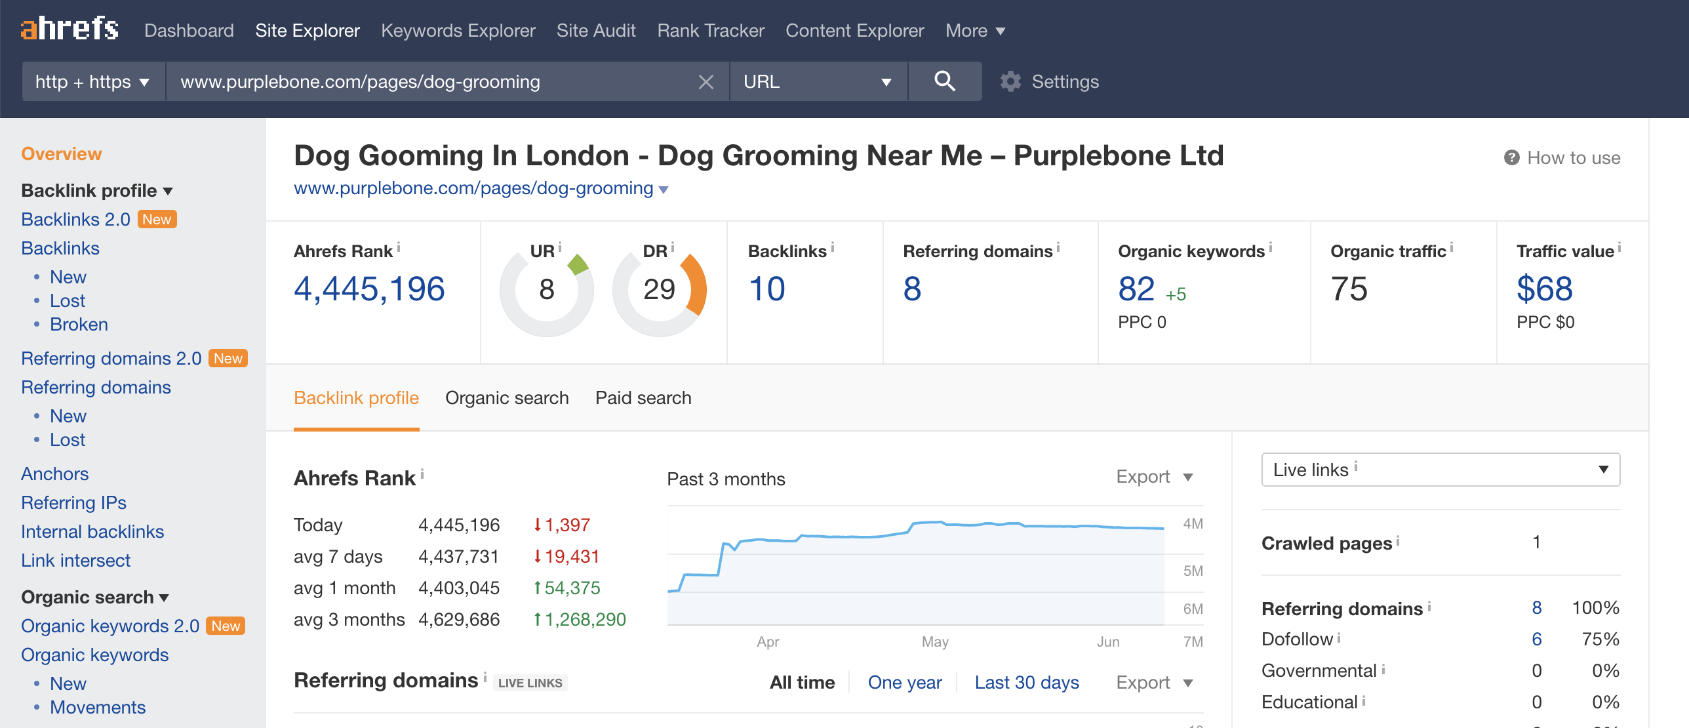Open Organic keywords 2.0 sidebar link
Viewport: 1689px width, 728px height.
coord(110,626)
